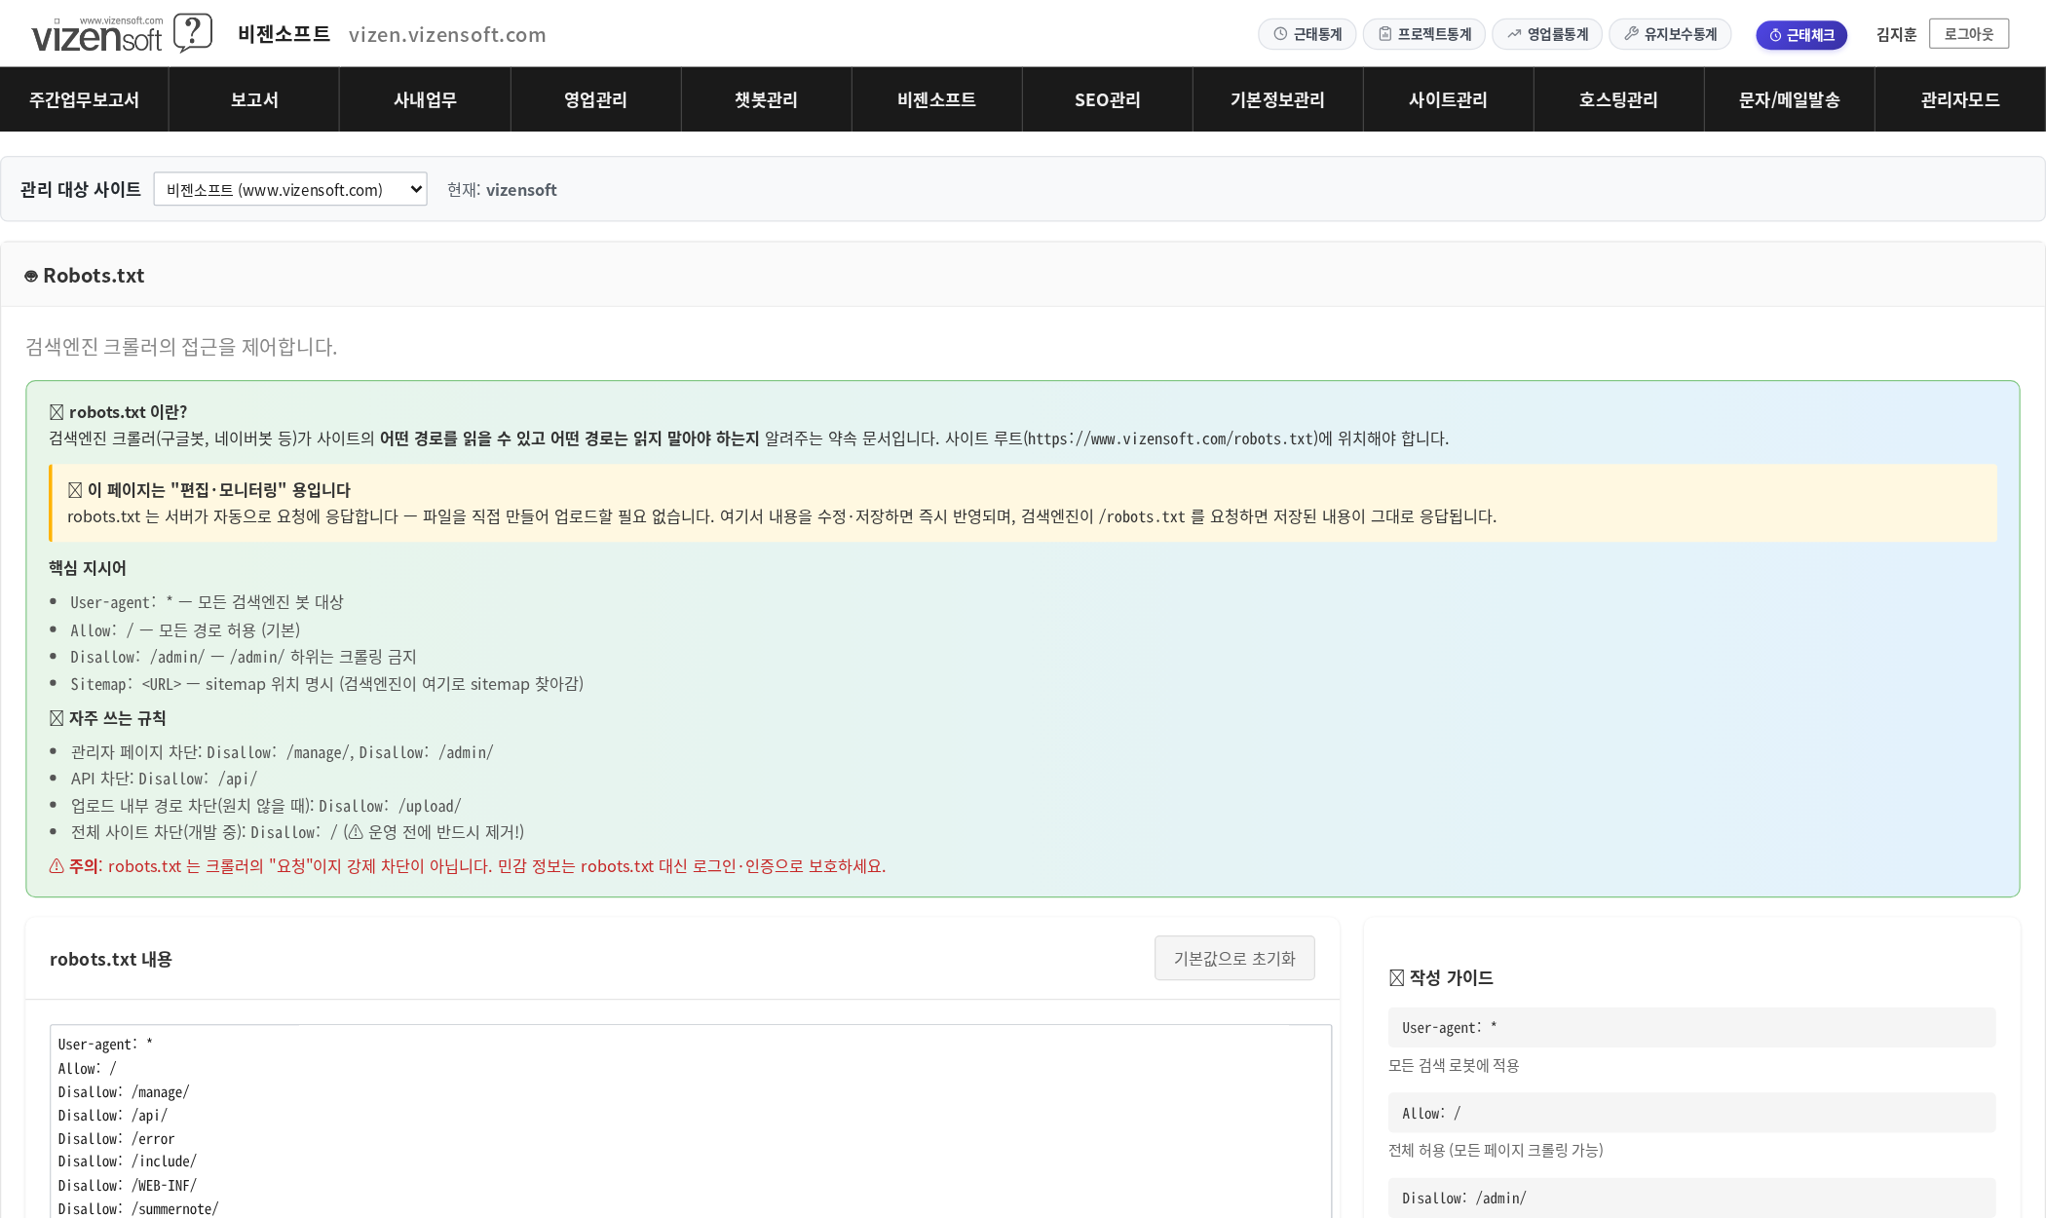This screenshot has width=2046, height=1218.
Task: Go to the vizensoft logo home
Action: coord(97,35)
